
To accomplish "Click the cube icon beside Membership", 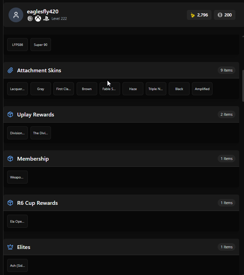I will pyautogui.click(x=10, y=159).
